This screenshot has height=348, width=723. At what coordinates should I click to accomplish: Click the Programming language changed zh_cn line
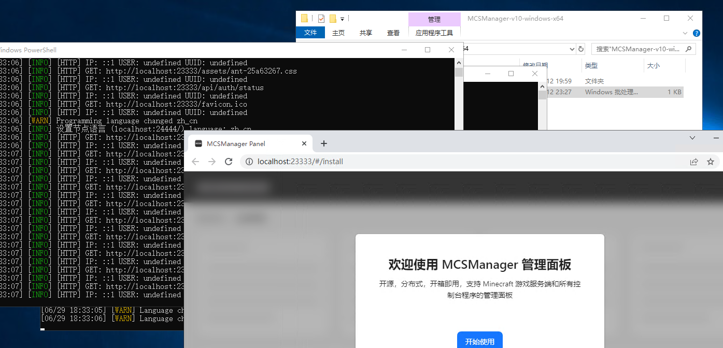(x=98, y=121)
